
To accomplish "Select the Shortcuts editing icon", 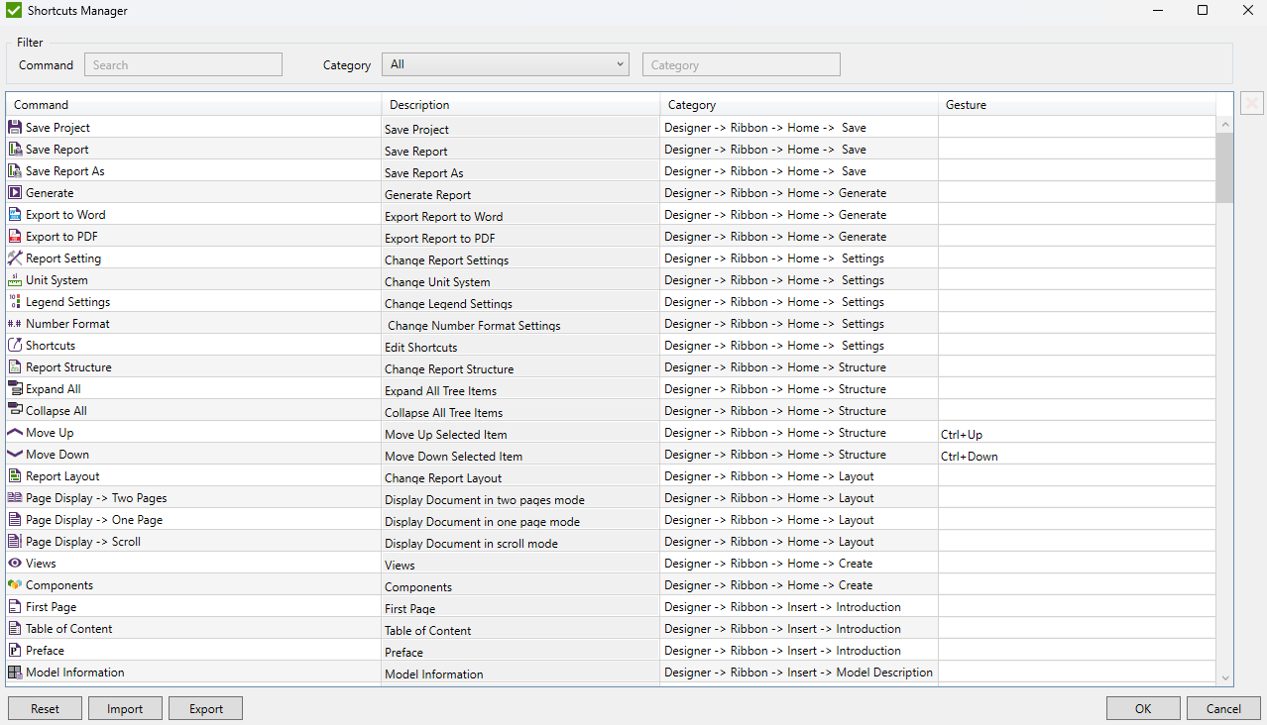I will (14, 345).
